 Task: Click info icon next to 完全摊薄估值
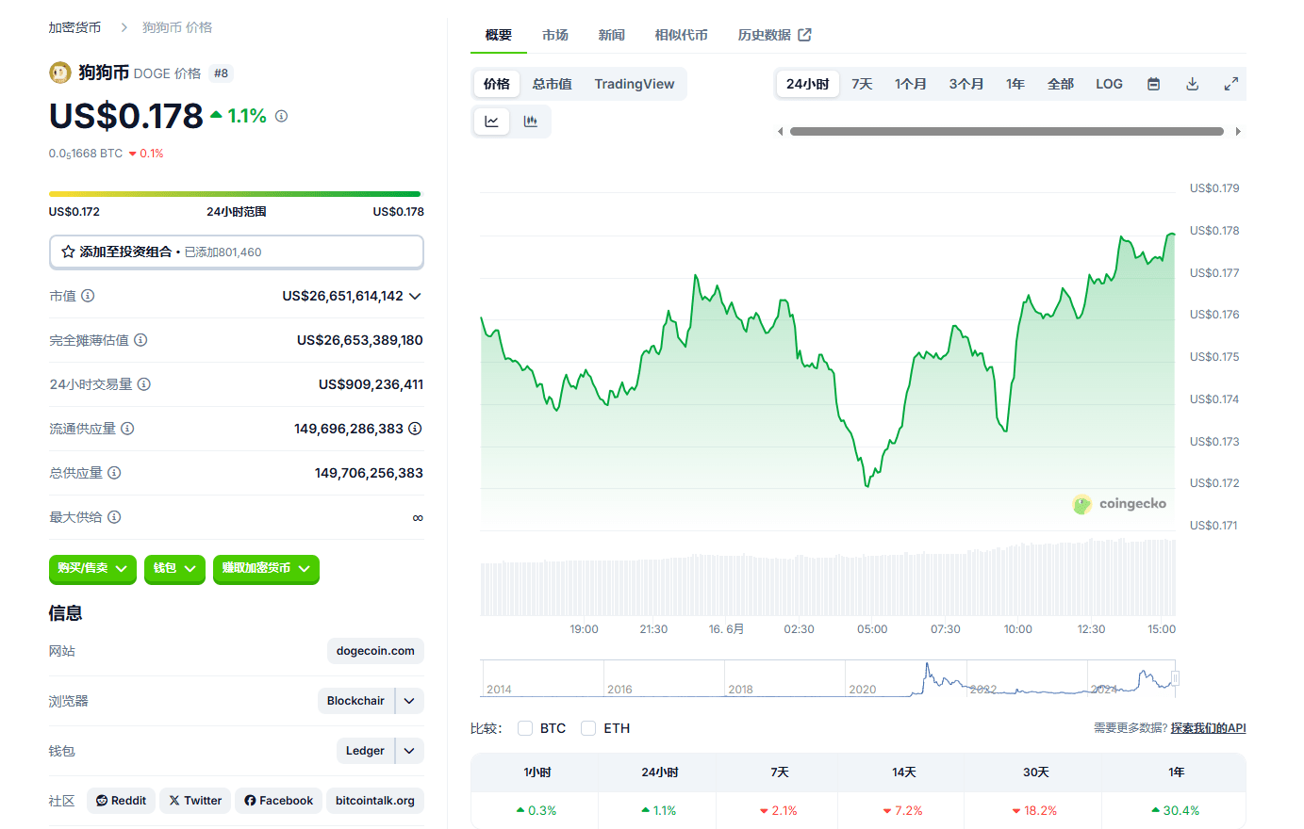click(x=140, y=340)
